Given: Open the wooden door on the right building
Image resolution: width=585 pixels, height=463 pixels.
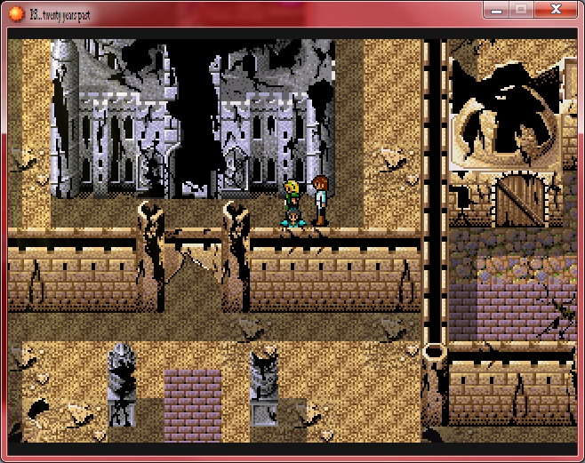Looking at the screenshot, I should 515,201.
